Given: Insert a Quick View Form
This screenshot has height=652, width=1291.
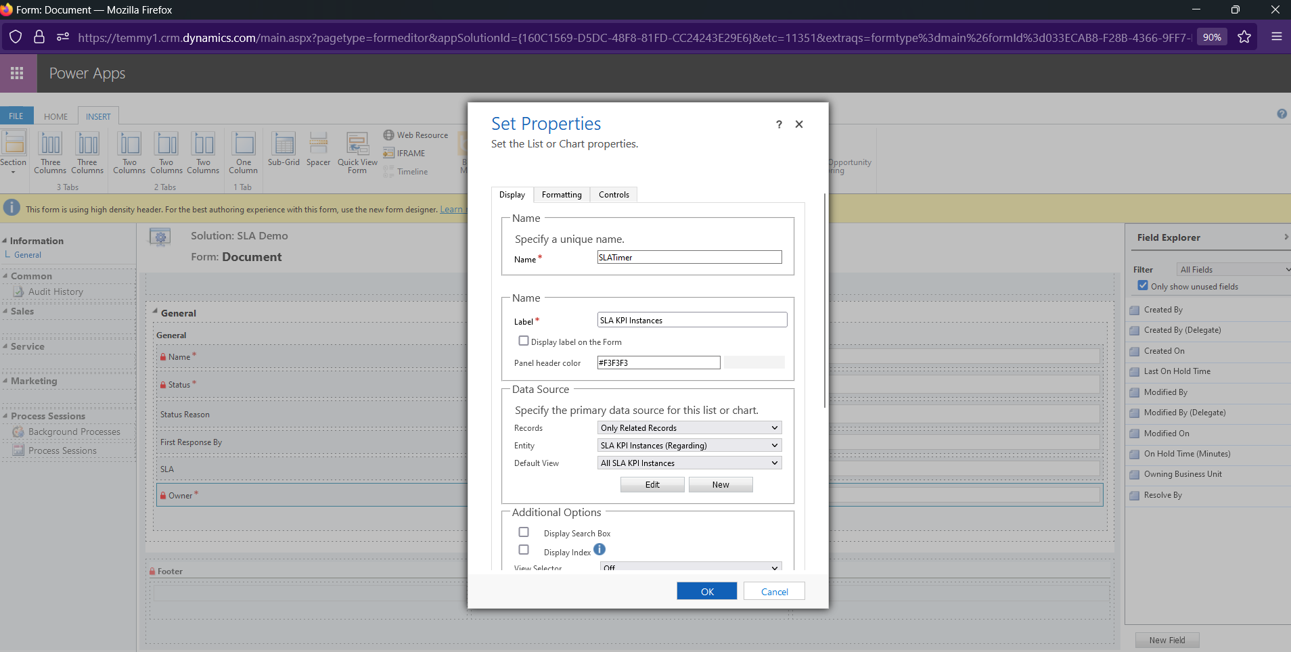Looking at the screenshot, I should pyautogui.click(x=357, y=152).
